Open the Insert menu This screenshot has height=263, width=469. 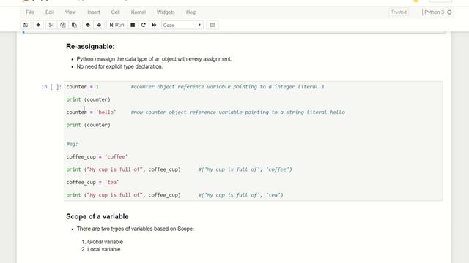pyautogui.click(x=94, y=12)
